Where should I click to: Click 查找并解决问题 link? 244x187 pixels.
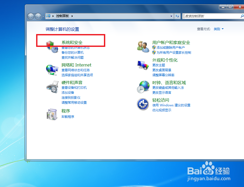pos(73,57)
